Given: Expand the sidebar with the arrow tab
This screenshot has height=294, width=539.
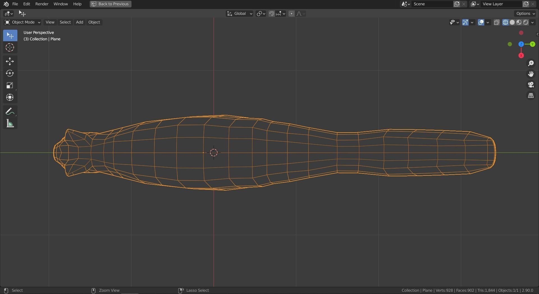Looking at the screenshot, I should 537,34.
